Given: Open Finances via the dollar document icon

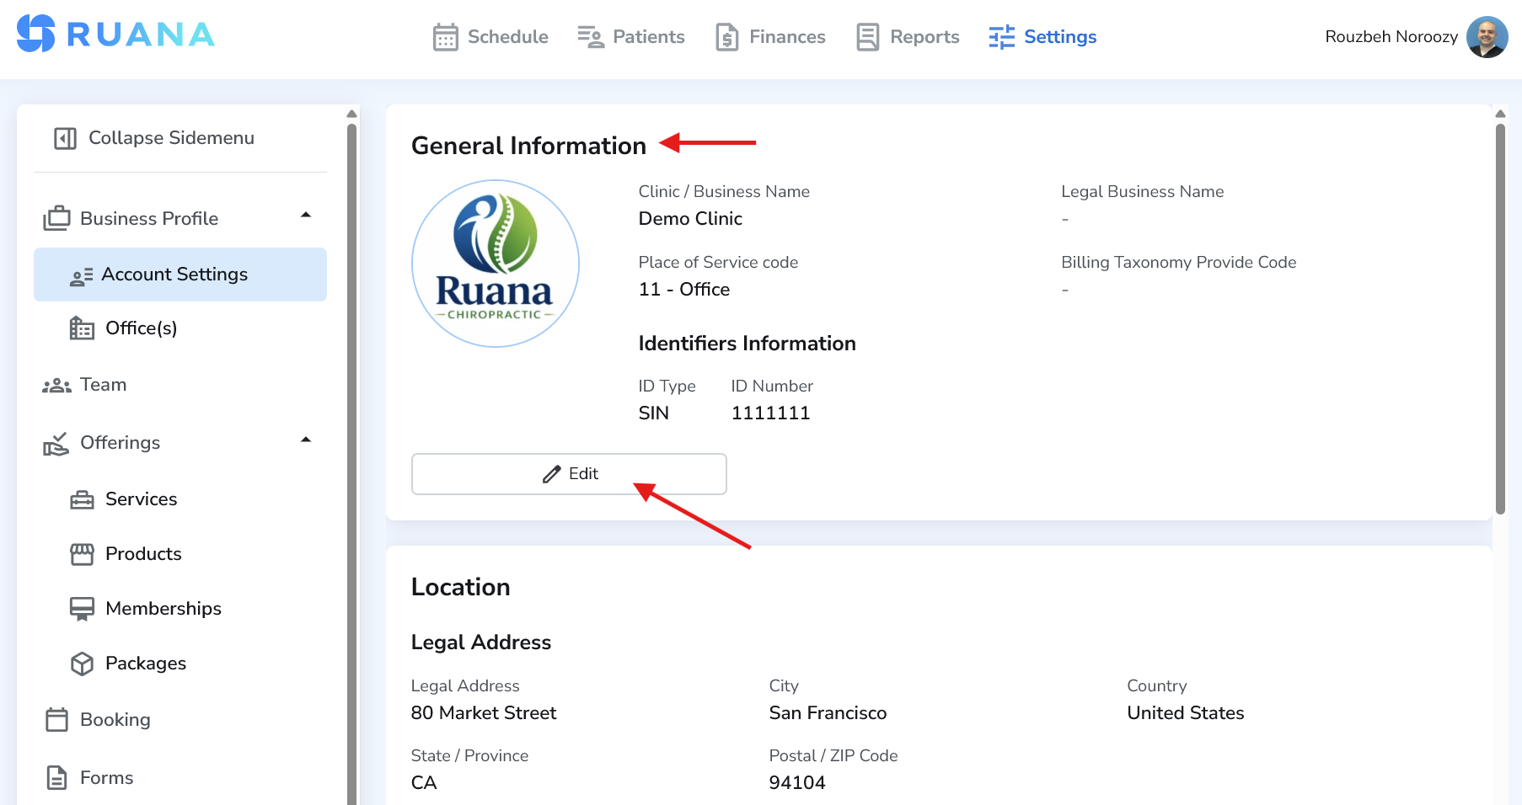Looking at the screenshot, I should point(726,36).
